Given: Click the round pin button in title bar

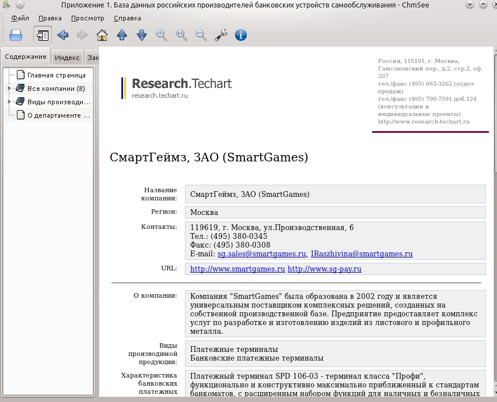Looking at the screenshot, I should 20,5.
